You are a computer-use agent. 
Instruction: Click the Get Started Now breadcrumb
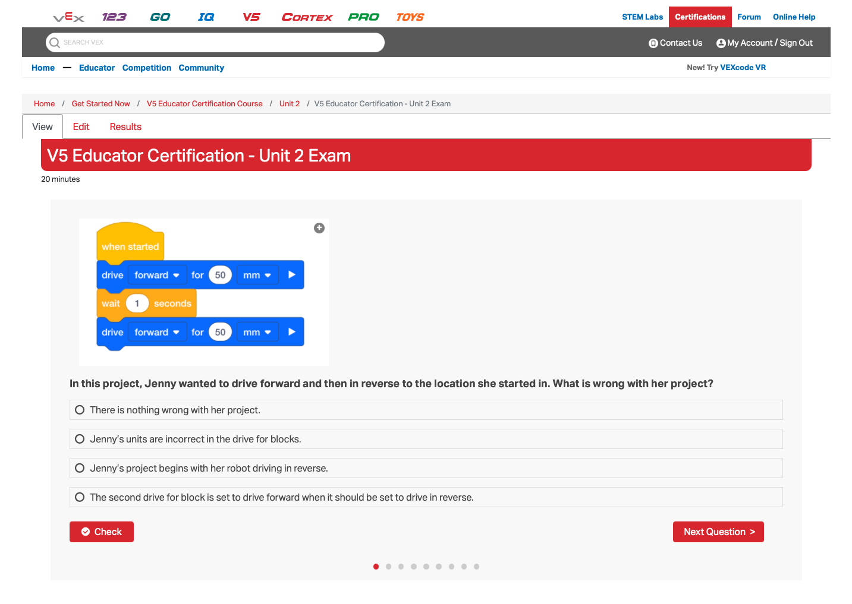click(100, 103)
